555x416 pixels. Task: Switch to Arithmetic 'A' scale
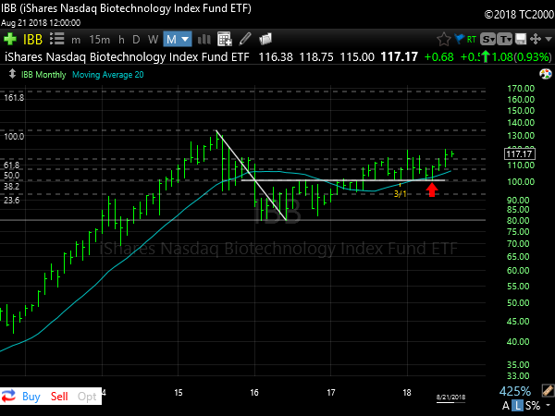[506, 406]
